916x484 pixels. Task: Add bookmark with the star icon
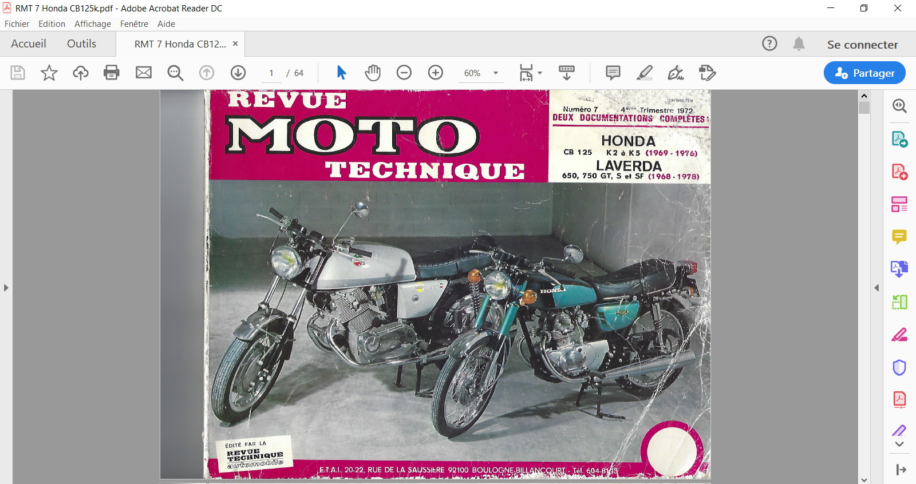point(49,73)
